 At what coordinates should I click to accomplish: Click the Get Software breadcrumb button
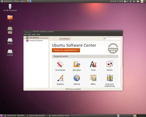(x=65, y=39)
